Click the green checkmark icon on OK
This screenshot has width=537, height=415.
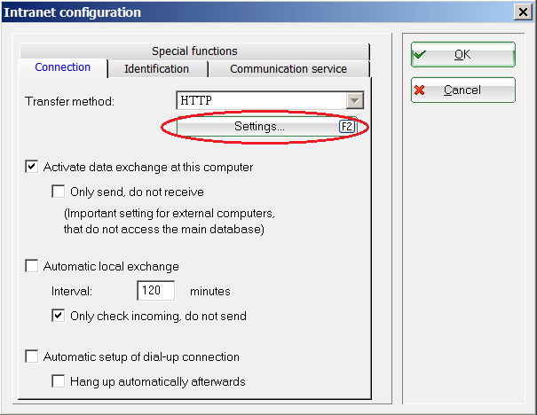[419, 54]
